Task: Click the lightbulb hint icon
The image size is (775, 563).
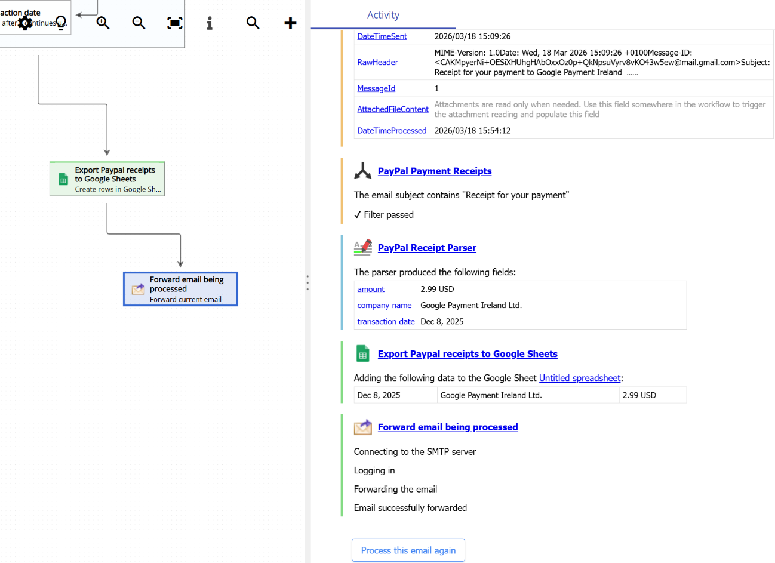Action: point(60,23)
